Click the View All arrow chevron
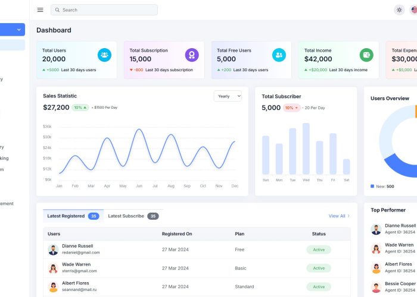Viewport: 417px width, 297px height. click(x=348, y=216)
